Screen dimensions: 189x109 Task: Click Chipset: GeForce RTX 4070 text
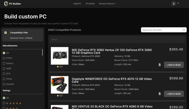pos(86,85)
